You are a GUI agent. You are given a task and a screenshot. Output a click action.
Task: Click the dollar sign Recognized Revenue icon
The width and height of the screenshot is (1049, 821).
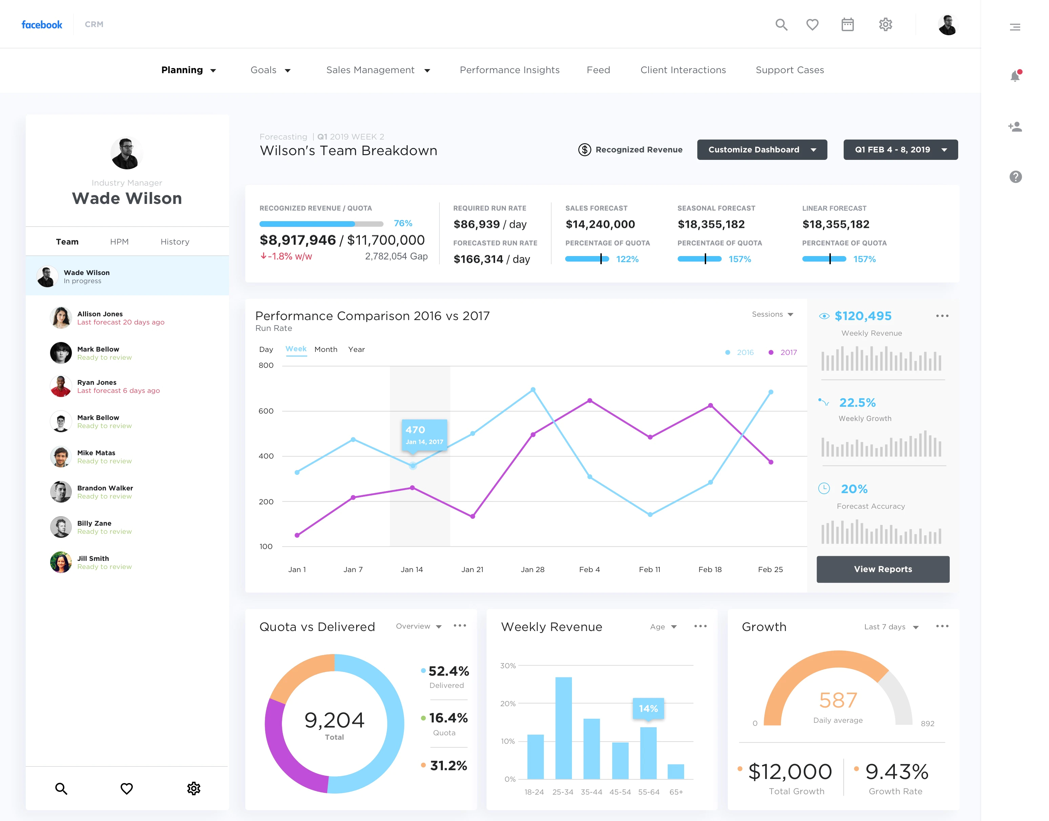click(584, 149)
